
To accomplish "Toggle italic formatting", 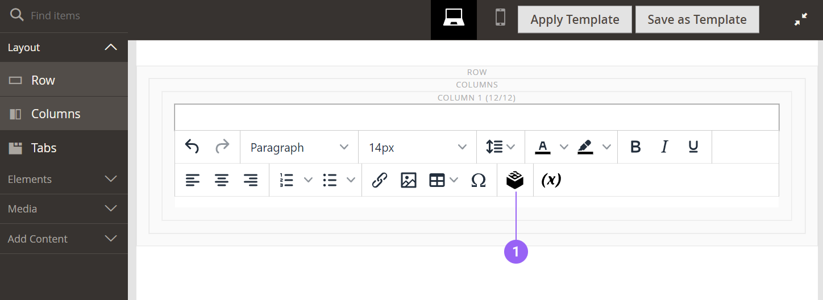I will click(x=664, y=147).
